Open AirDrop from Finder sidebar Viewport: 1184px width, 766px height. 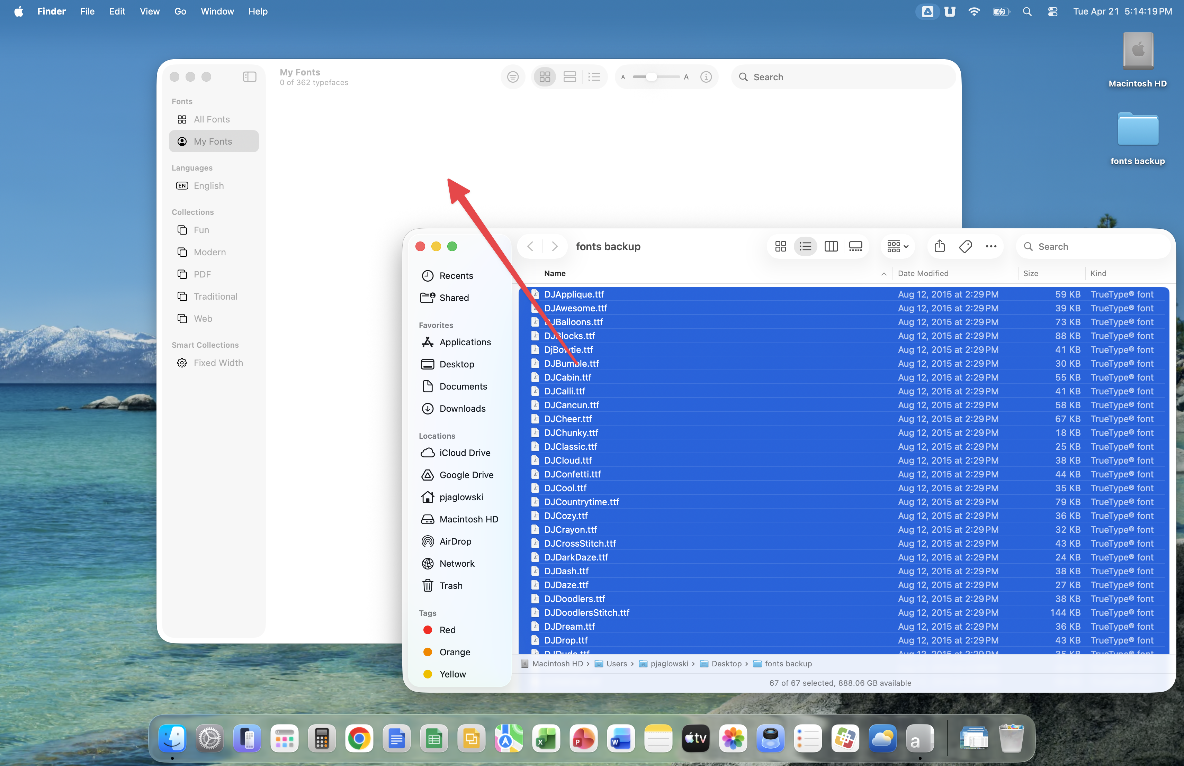coord(455,541)
